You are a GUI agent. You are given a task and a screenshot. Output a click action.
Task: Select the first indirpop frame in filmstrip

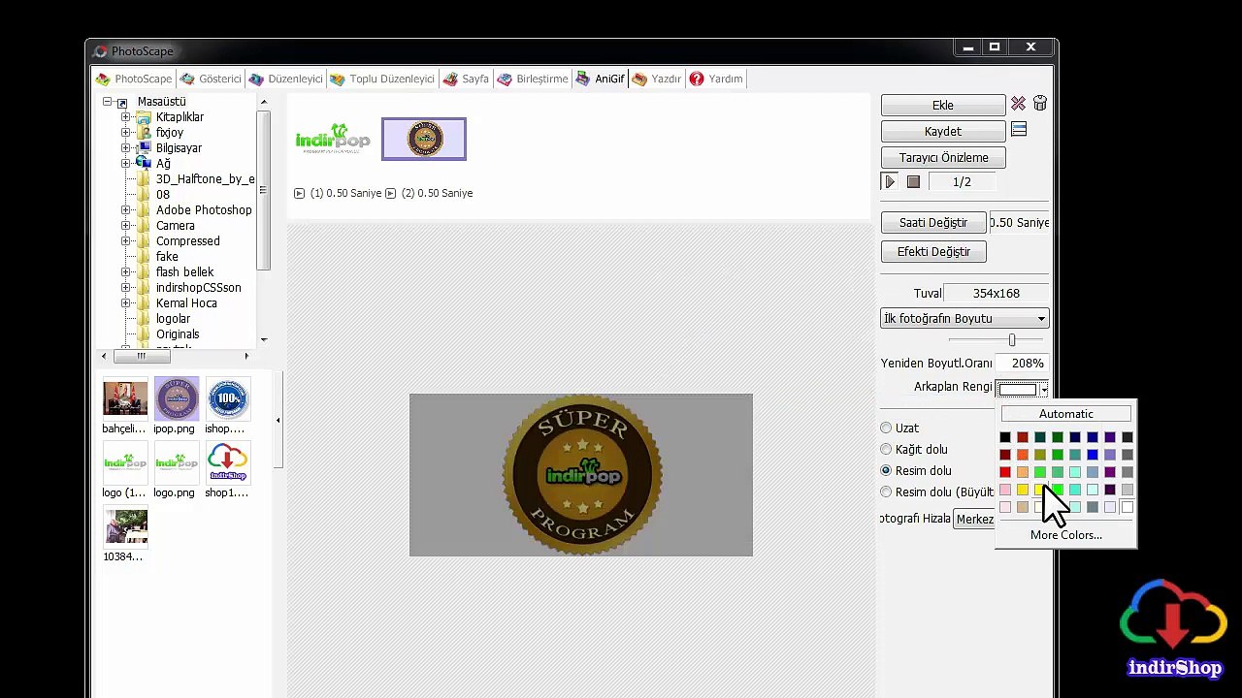(x=333, y=139)
